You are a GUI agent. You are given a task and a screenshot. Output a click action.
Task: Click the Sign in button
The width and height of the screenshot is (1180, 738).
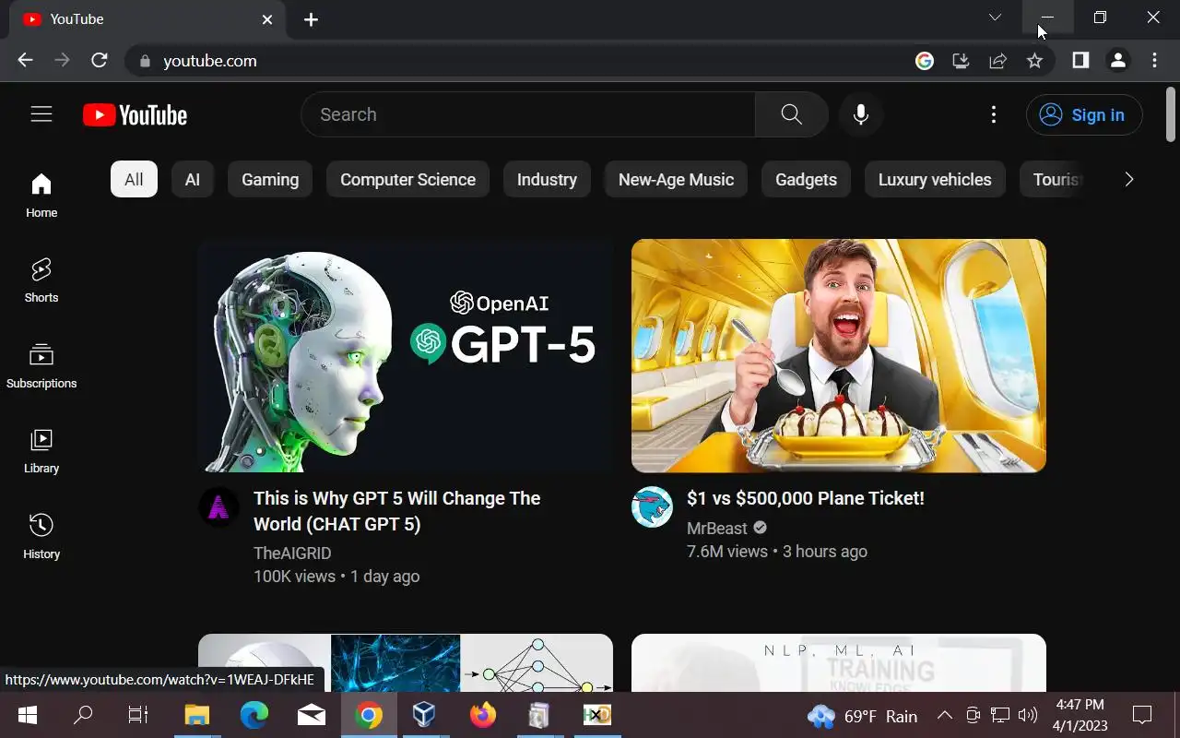1084,114
